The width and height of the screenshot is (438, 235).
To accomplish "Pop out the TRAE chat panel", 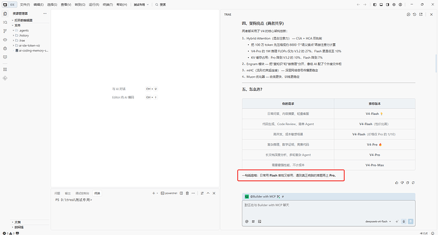I will coord(421,14).
